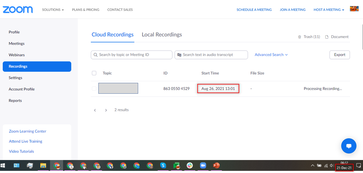Tick the select-all checkbox beside Topic
This screenshot has height=173, width=363.
[94, 73]
